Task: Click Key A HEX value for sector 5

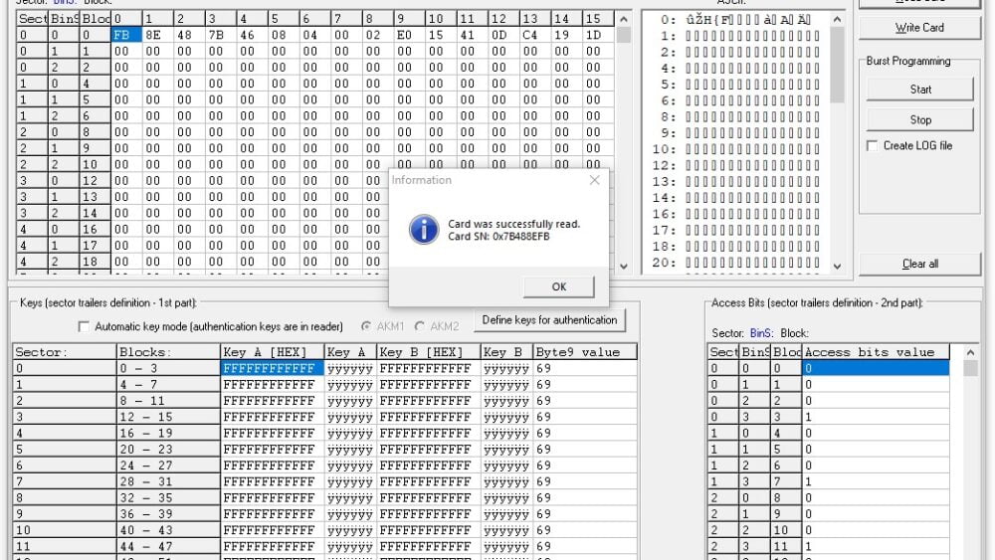Action: click(x=273, y=450)
